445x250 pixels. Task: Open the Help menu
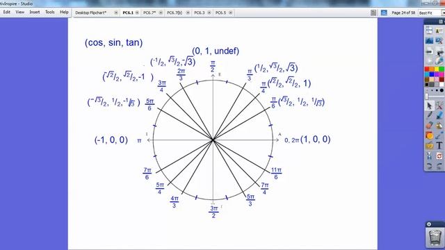(x=64, y=12)
